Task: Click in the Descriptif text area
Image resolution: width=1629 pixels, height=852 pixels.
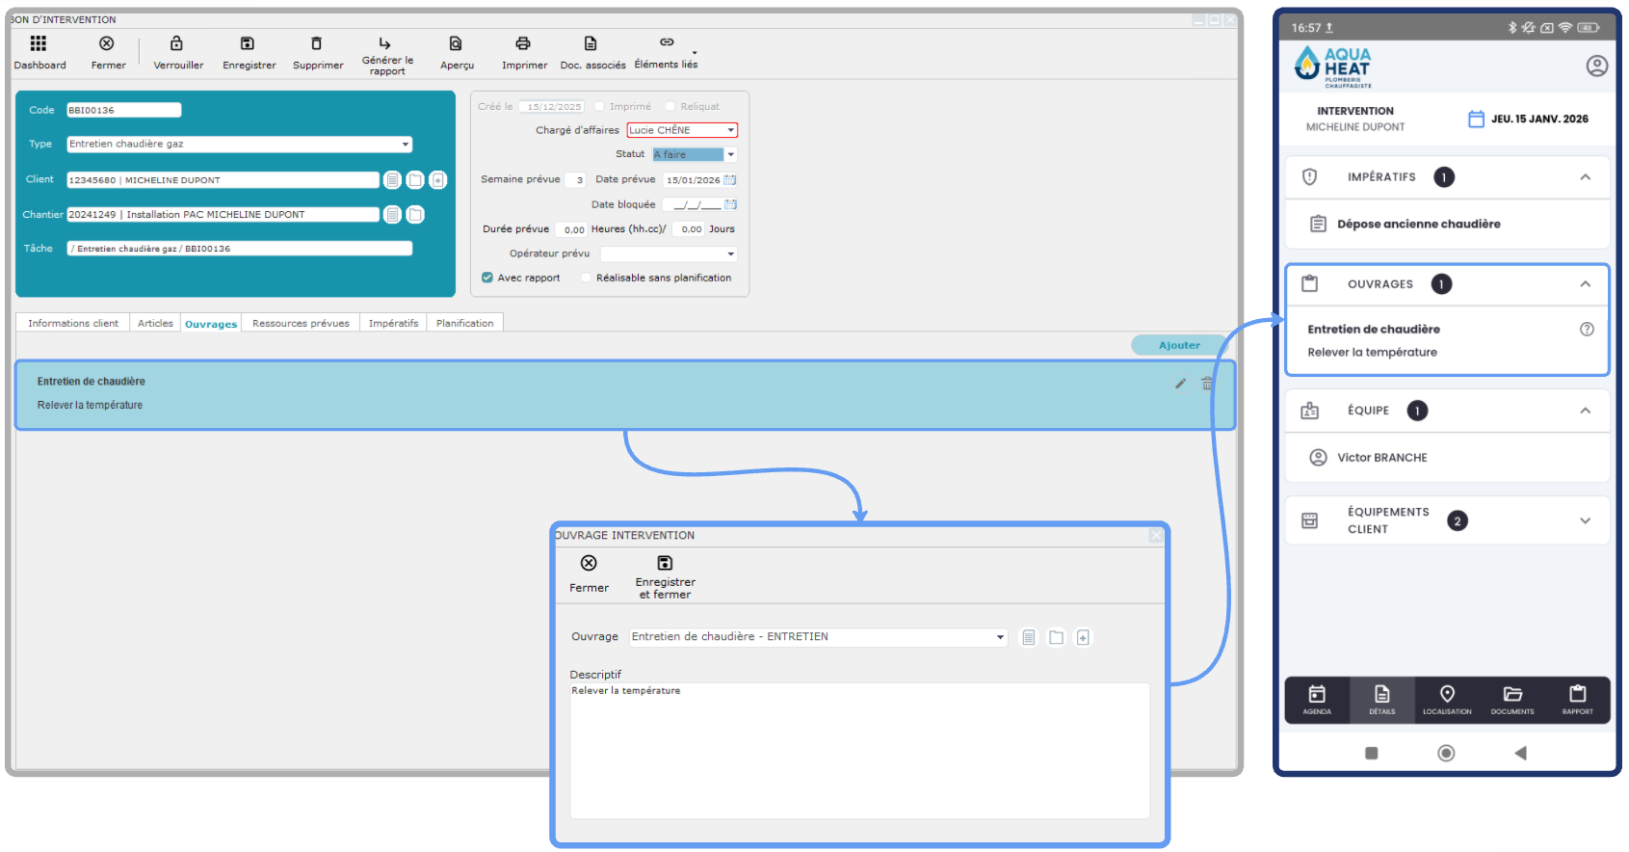Action: [x=859, y=752]
